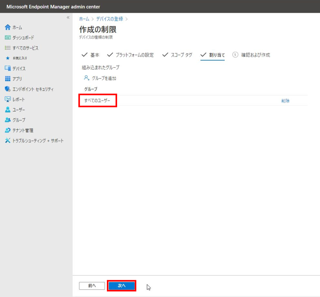The height and width of the screenshot is (297, 320).
Task: Open the スコープ タグ step tab
Action: coord(177,55)
